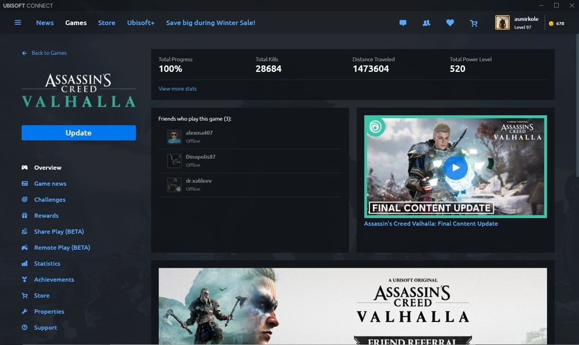Click the Friend Referral banner image

(353, 306)
